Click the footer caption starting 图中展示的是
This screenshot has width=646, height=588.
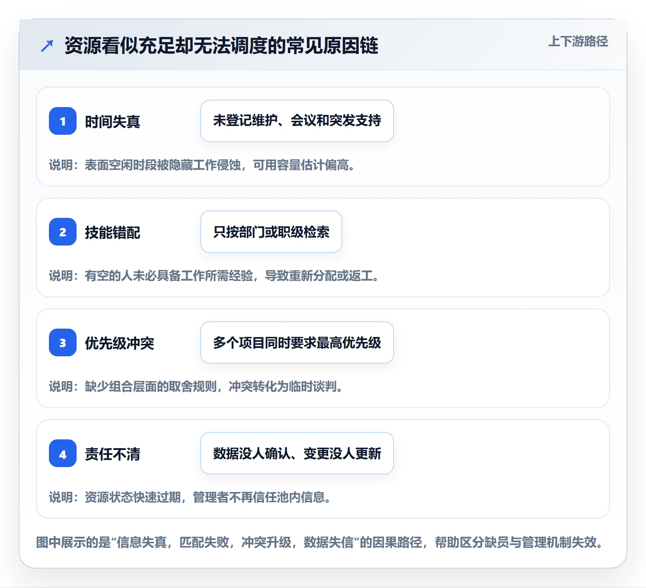pos(320,542)
